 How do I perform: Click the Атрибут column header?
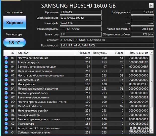[45, 53]
